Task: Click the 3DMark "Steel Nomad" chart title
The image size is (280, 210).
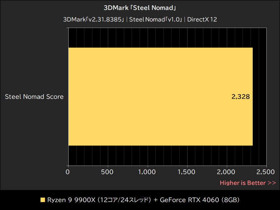Action: point(140,7)
